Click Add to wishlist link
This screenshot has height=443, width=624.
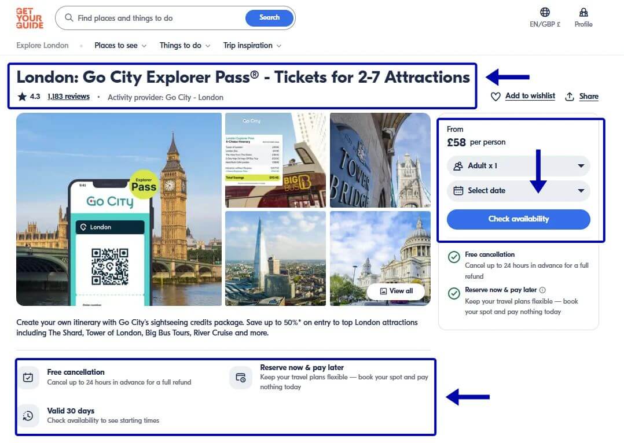(530, 96)
